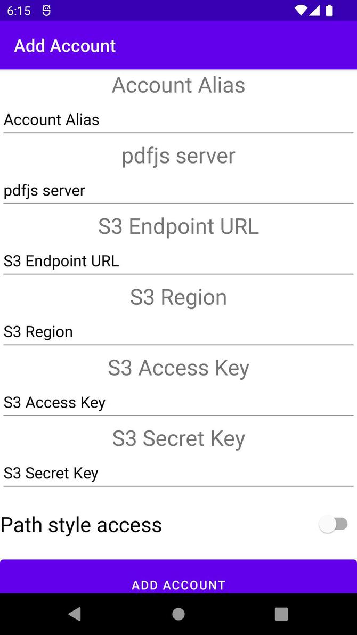Tap the pdfjs server input field
Screen dimensions: 357x635
[178, 190]
